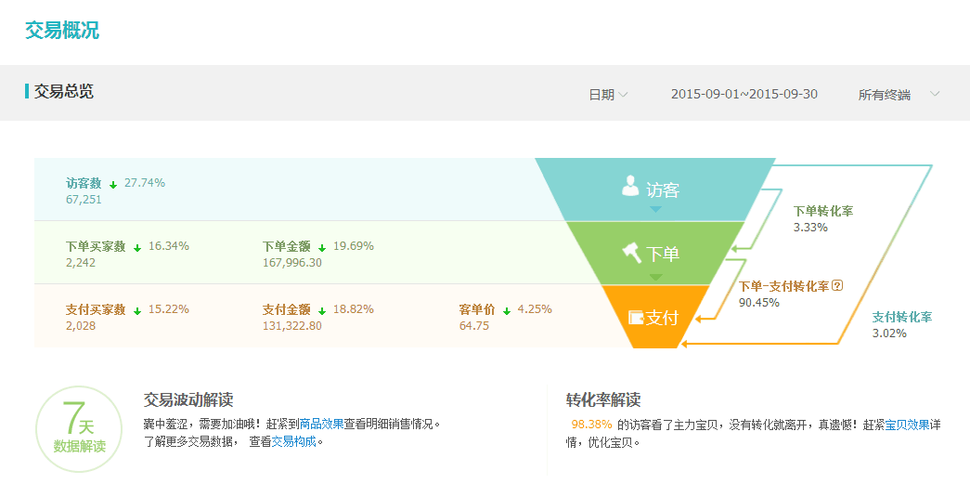Click the down arrow next to 下单金额
Viewport: 970px width, 497px height.
322,247
